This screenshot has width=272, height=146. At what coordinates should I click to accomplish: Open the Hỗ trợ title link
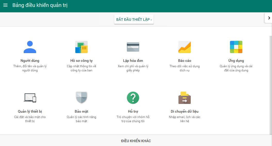point(133,111)
